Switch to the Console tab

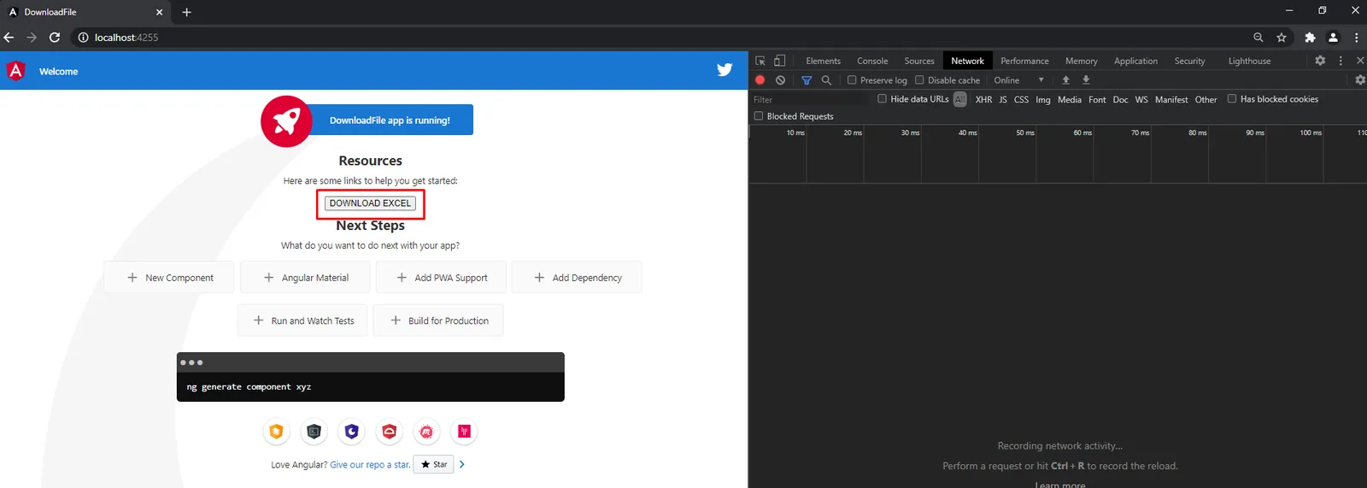point(872,61)
